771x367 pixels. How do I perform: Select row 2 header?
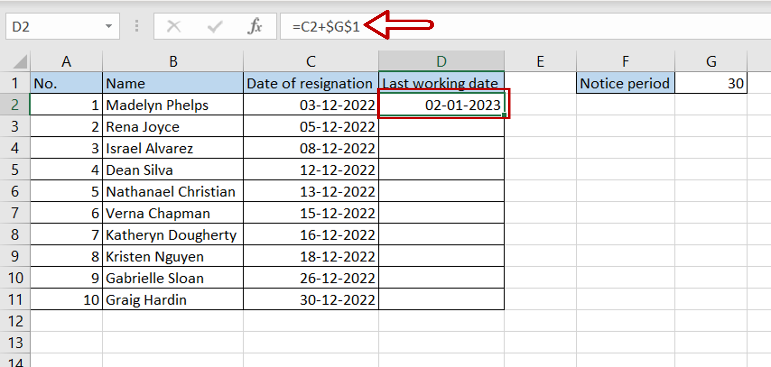pyautogui.click(x=15, y=105)
